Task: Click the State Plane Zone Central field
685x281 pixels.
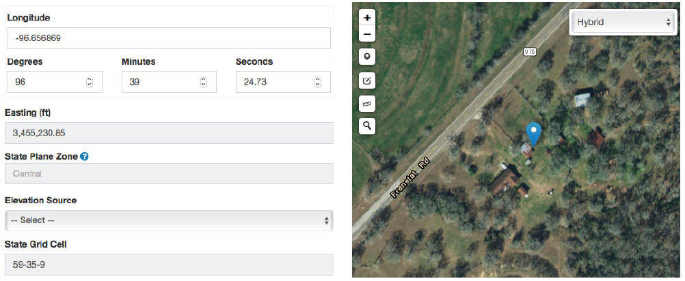Action: tap(168, 173)
